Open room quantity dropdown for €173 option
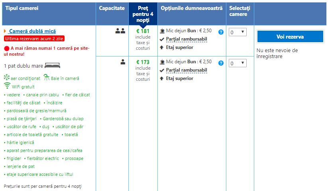 pos(238,63)
